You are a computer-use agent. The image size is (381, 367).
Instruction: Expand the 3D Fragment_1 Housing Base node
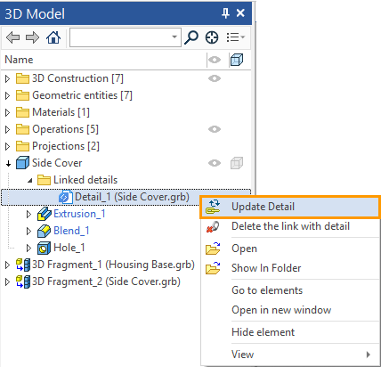coord(8,265)
